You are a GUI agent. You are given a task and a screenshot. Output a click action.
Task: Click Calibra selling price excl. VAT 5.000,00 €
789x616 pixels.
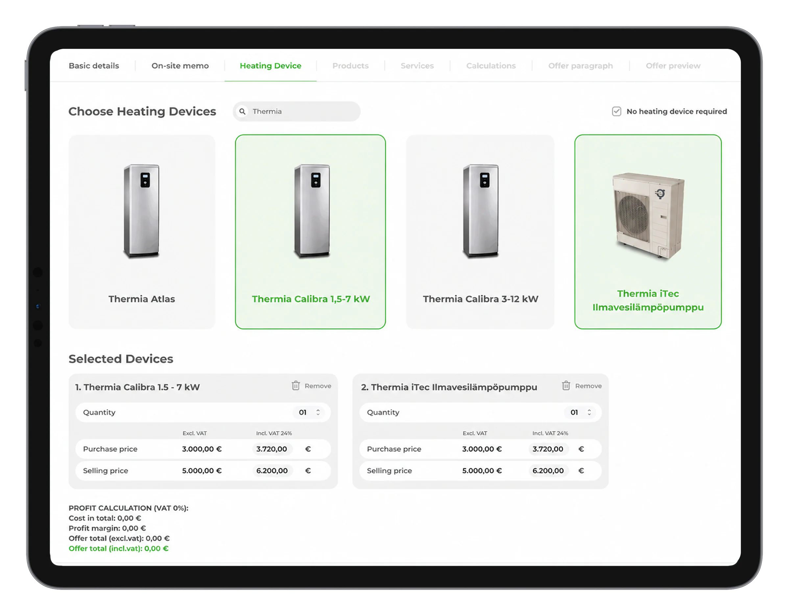(x=202, y=471)
